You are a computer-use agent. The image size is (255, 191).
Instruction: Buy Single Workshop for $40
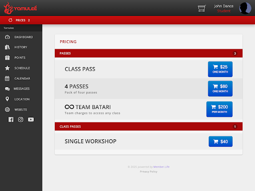(x=221, y=141)
